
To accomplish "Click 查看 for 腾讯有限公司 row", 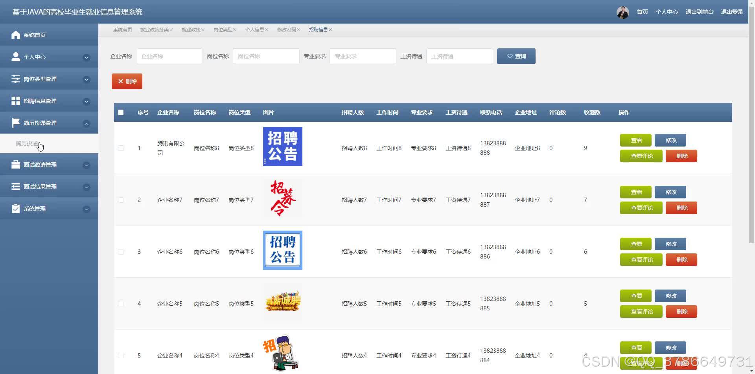I will (x=636, y=140).
